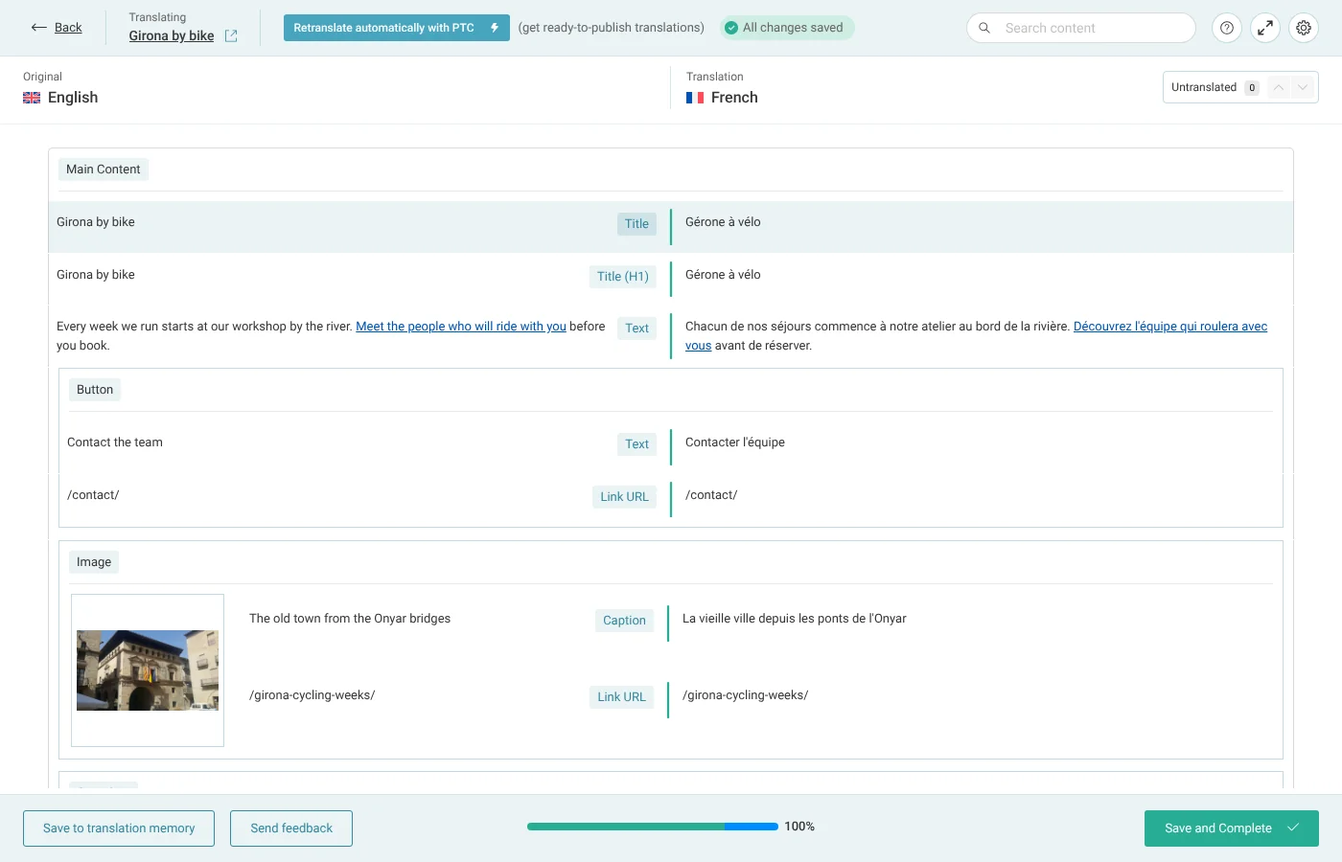Go to previous untranslated with up chevron
This screenshot has height=862, width=1342.
pos(1279,87)
